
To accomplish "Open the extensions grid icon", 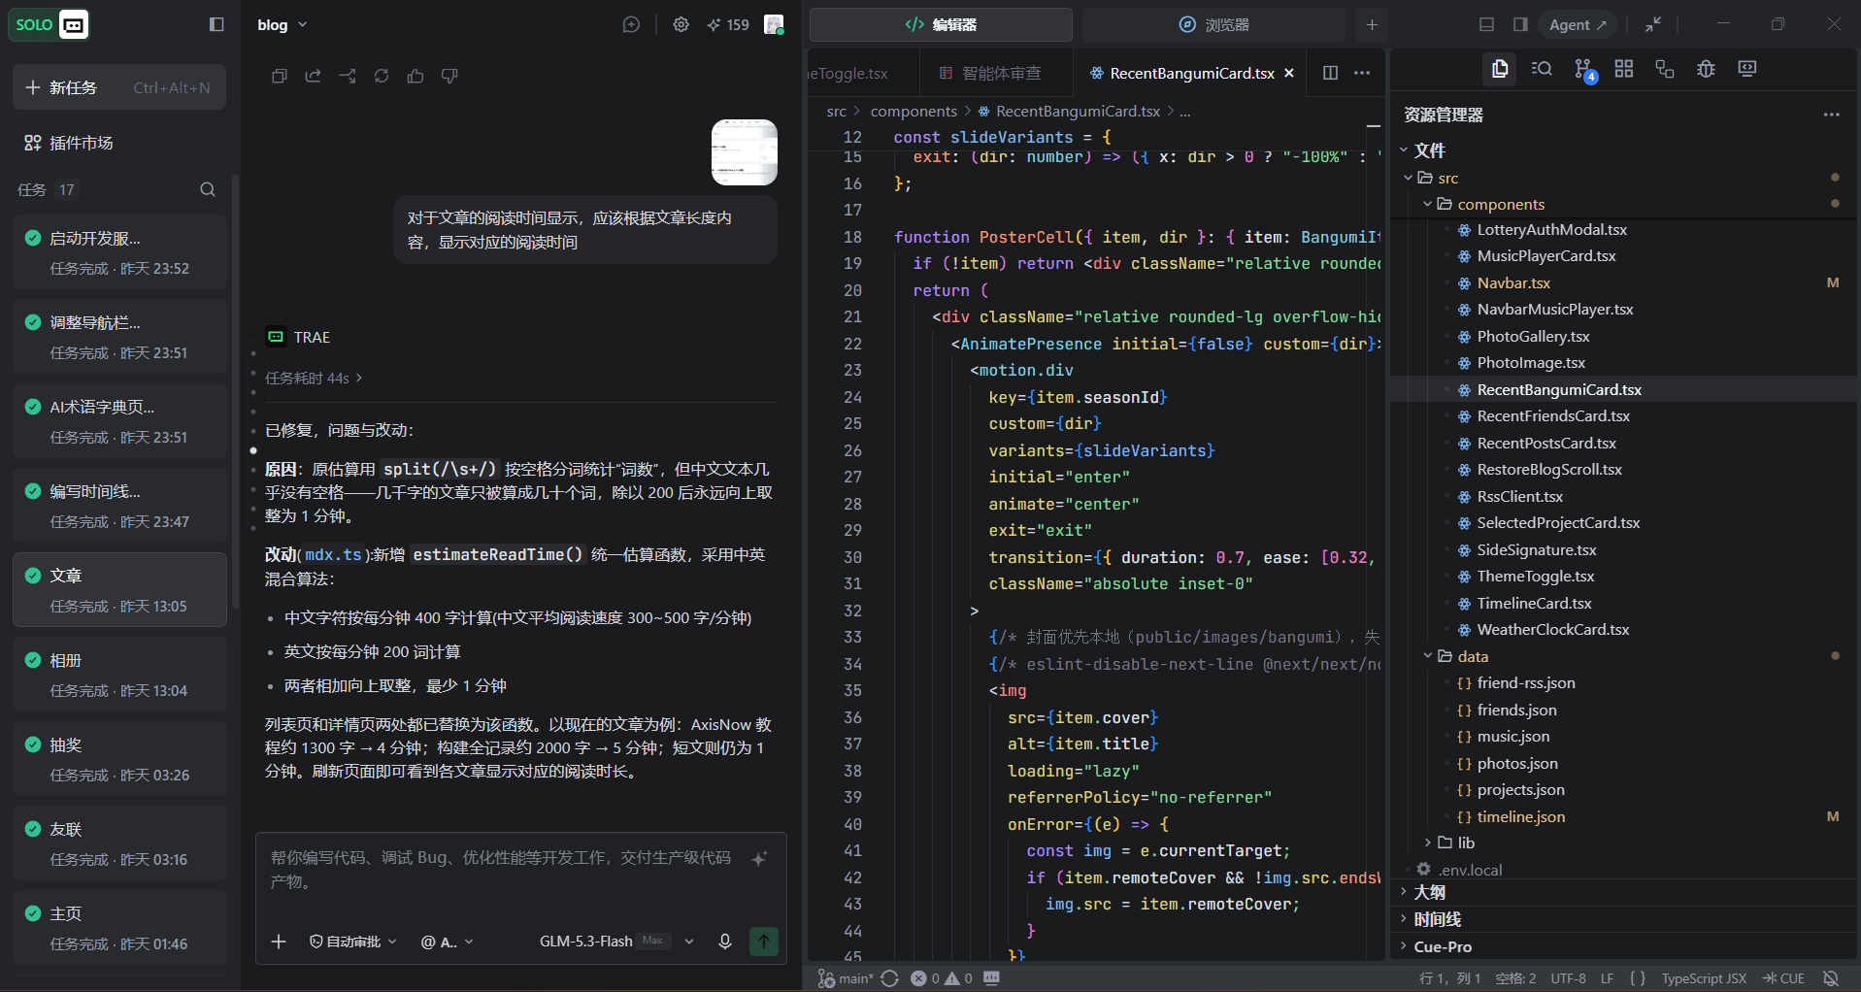I will [1624, 69].
